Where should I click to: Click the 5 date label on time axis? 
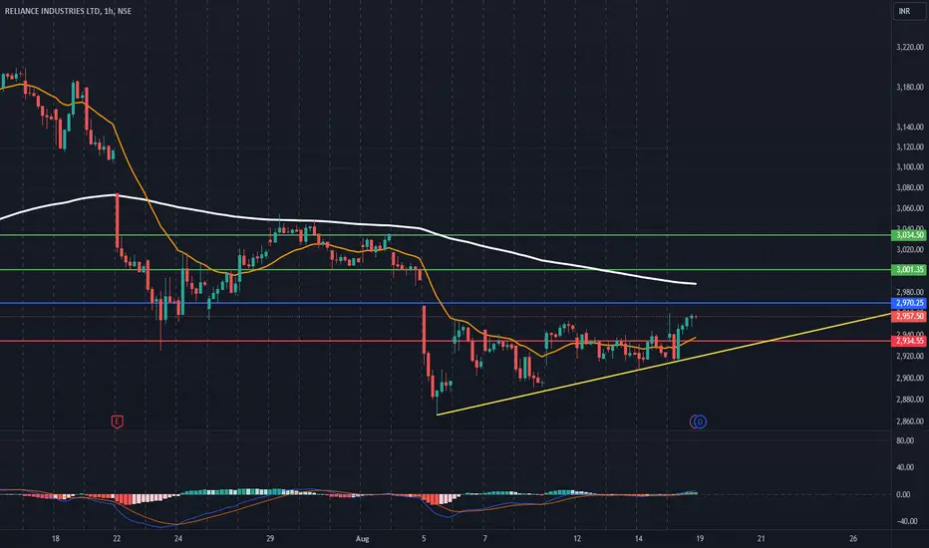point(424,538)
